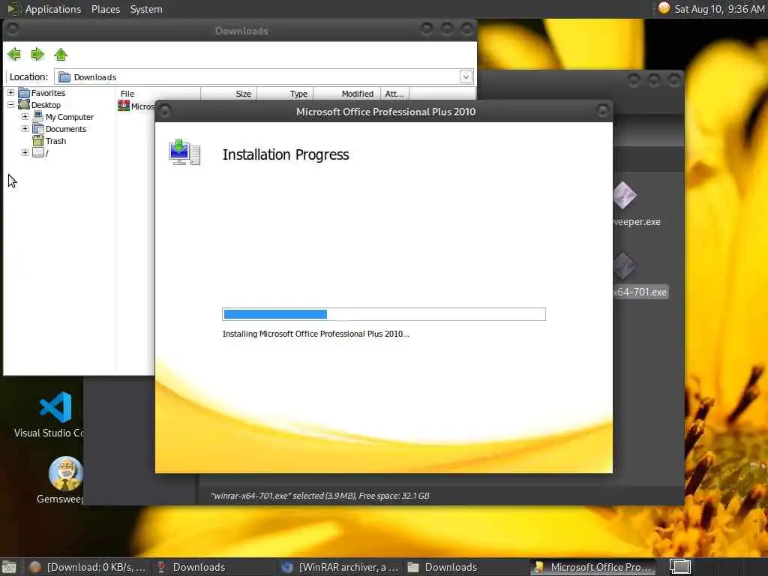This screenshot has height=576, width=768.
Task: Select the x64-701.exe file icon
Action: (x=625, y=266)
